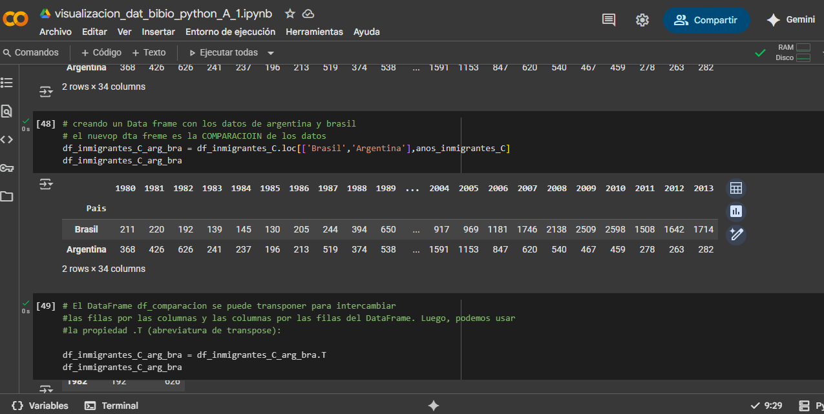Click the 1985 column header
824x414 pixels.
(x=271, y=189)
